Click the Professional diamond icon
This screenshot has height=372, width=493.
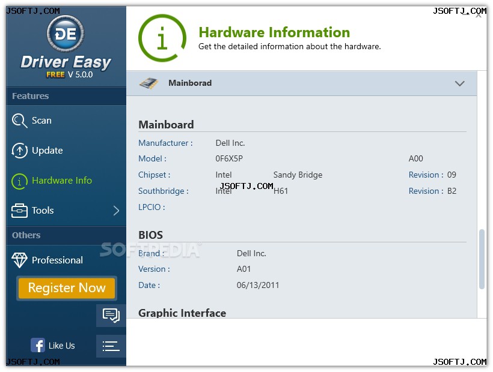pos(19,260)
